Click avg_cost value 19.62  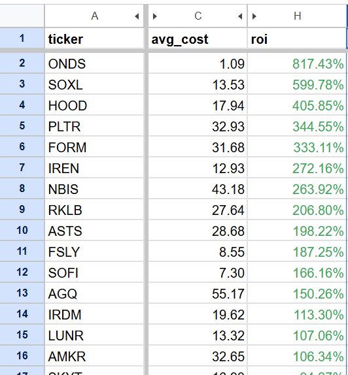point(198,314)
